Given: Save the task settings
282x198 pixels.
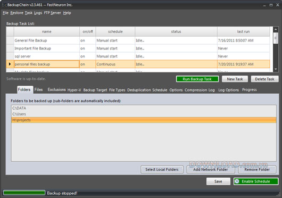Looking at the screenshot, I should coord(218,181).
